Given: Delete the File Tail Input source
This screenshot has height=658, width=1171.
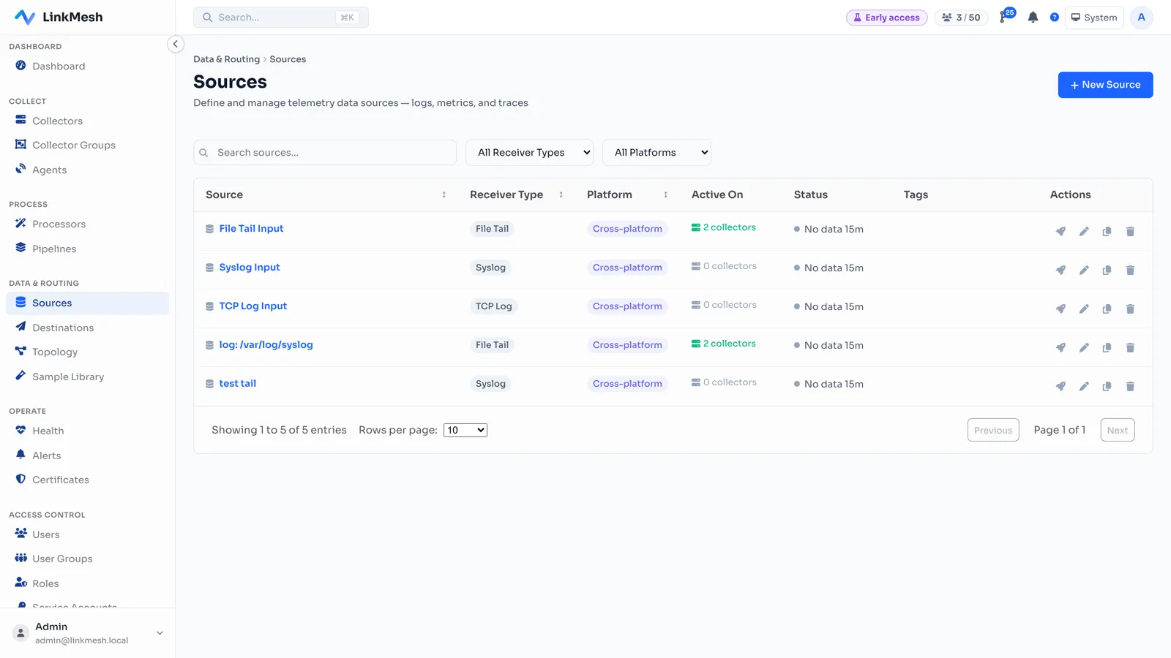Looking at the screenshot, I should point(1130,232).
